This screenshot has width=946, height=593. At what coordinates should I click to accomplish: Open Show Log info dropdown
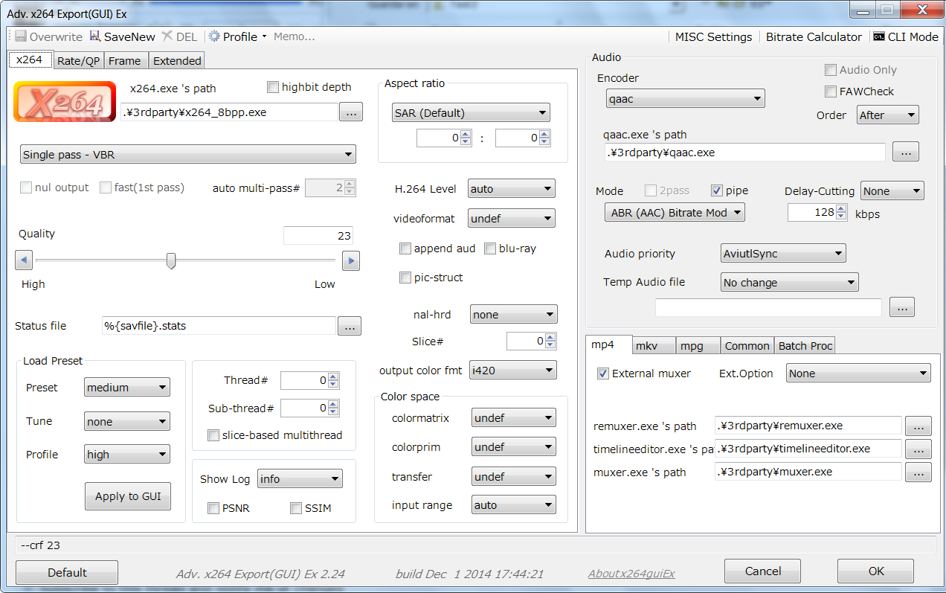(300, 479)
